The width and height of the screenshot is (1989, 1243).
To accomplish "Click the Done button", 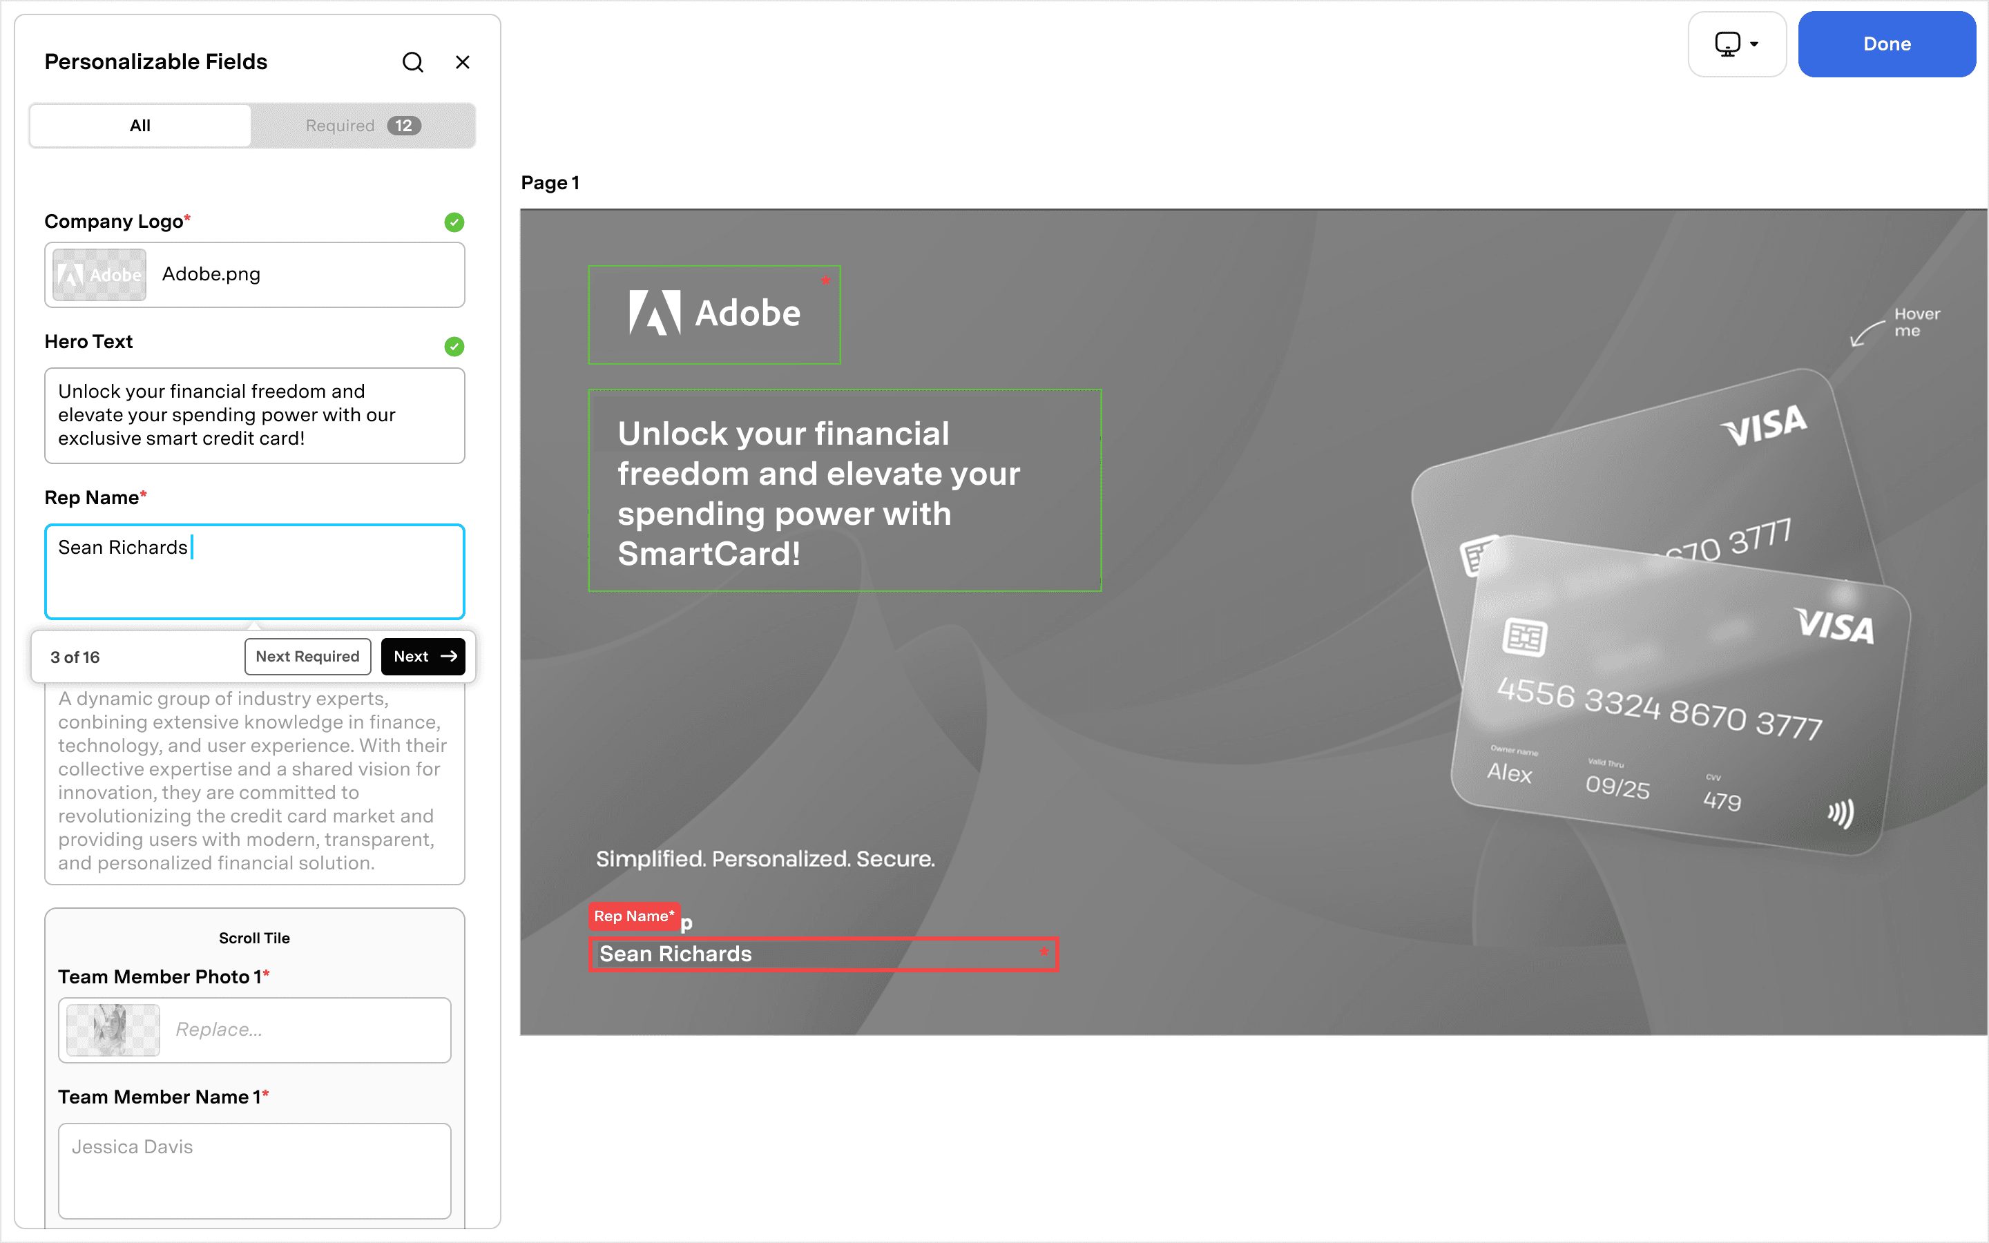I will [x=1886, y=44].
